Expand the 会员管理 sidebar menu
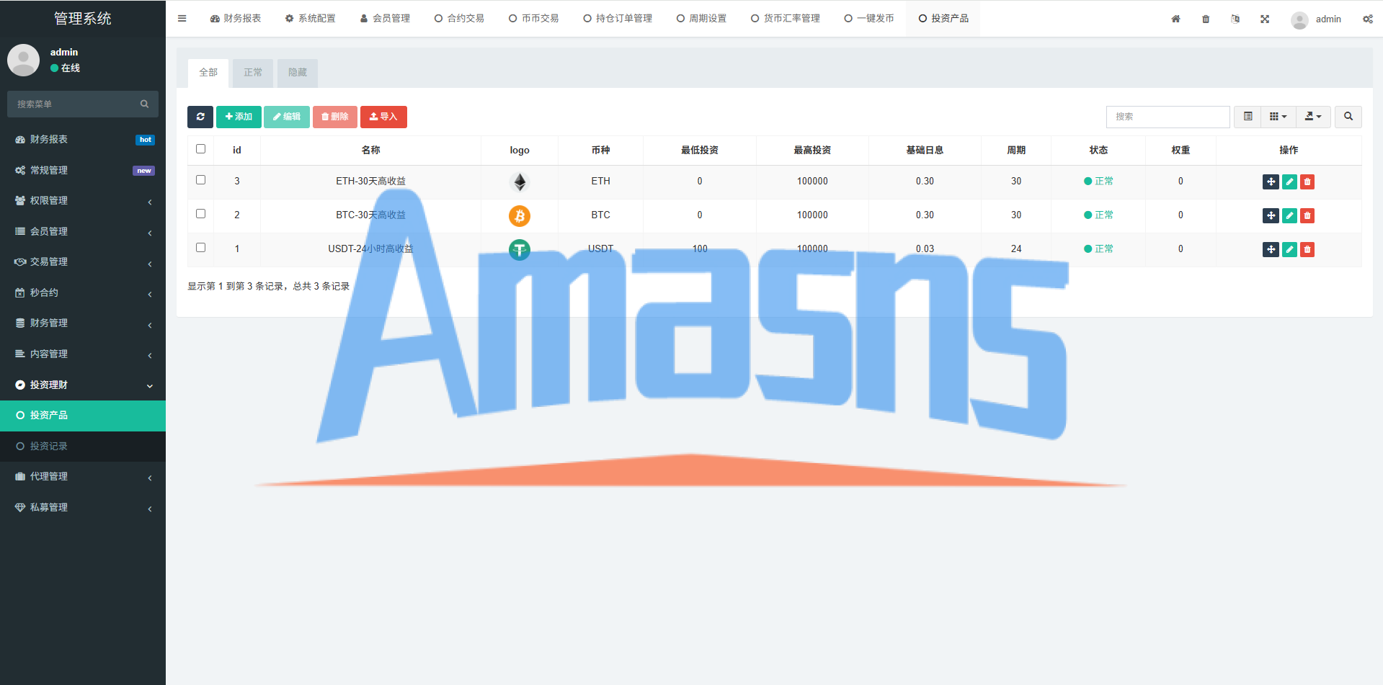1383x685 pixels. [83, 231]
